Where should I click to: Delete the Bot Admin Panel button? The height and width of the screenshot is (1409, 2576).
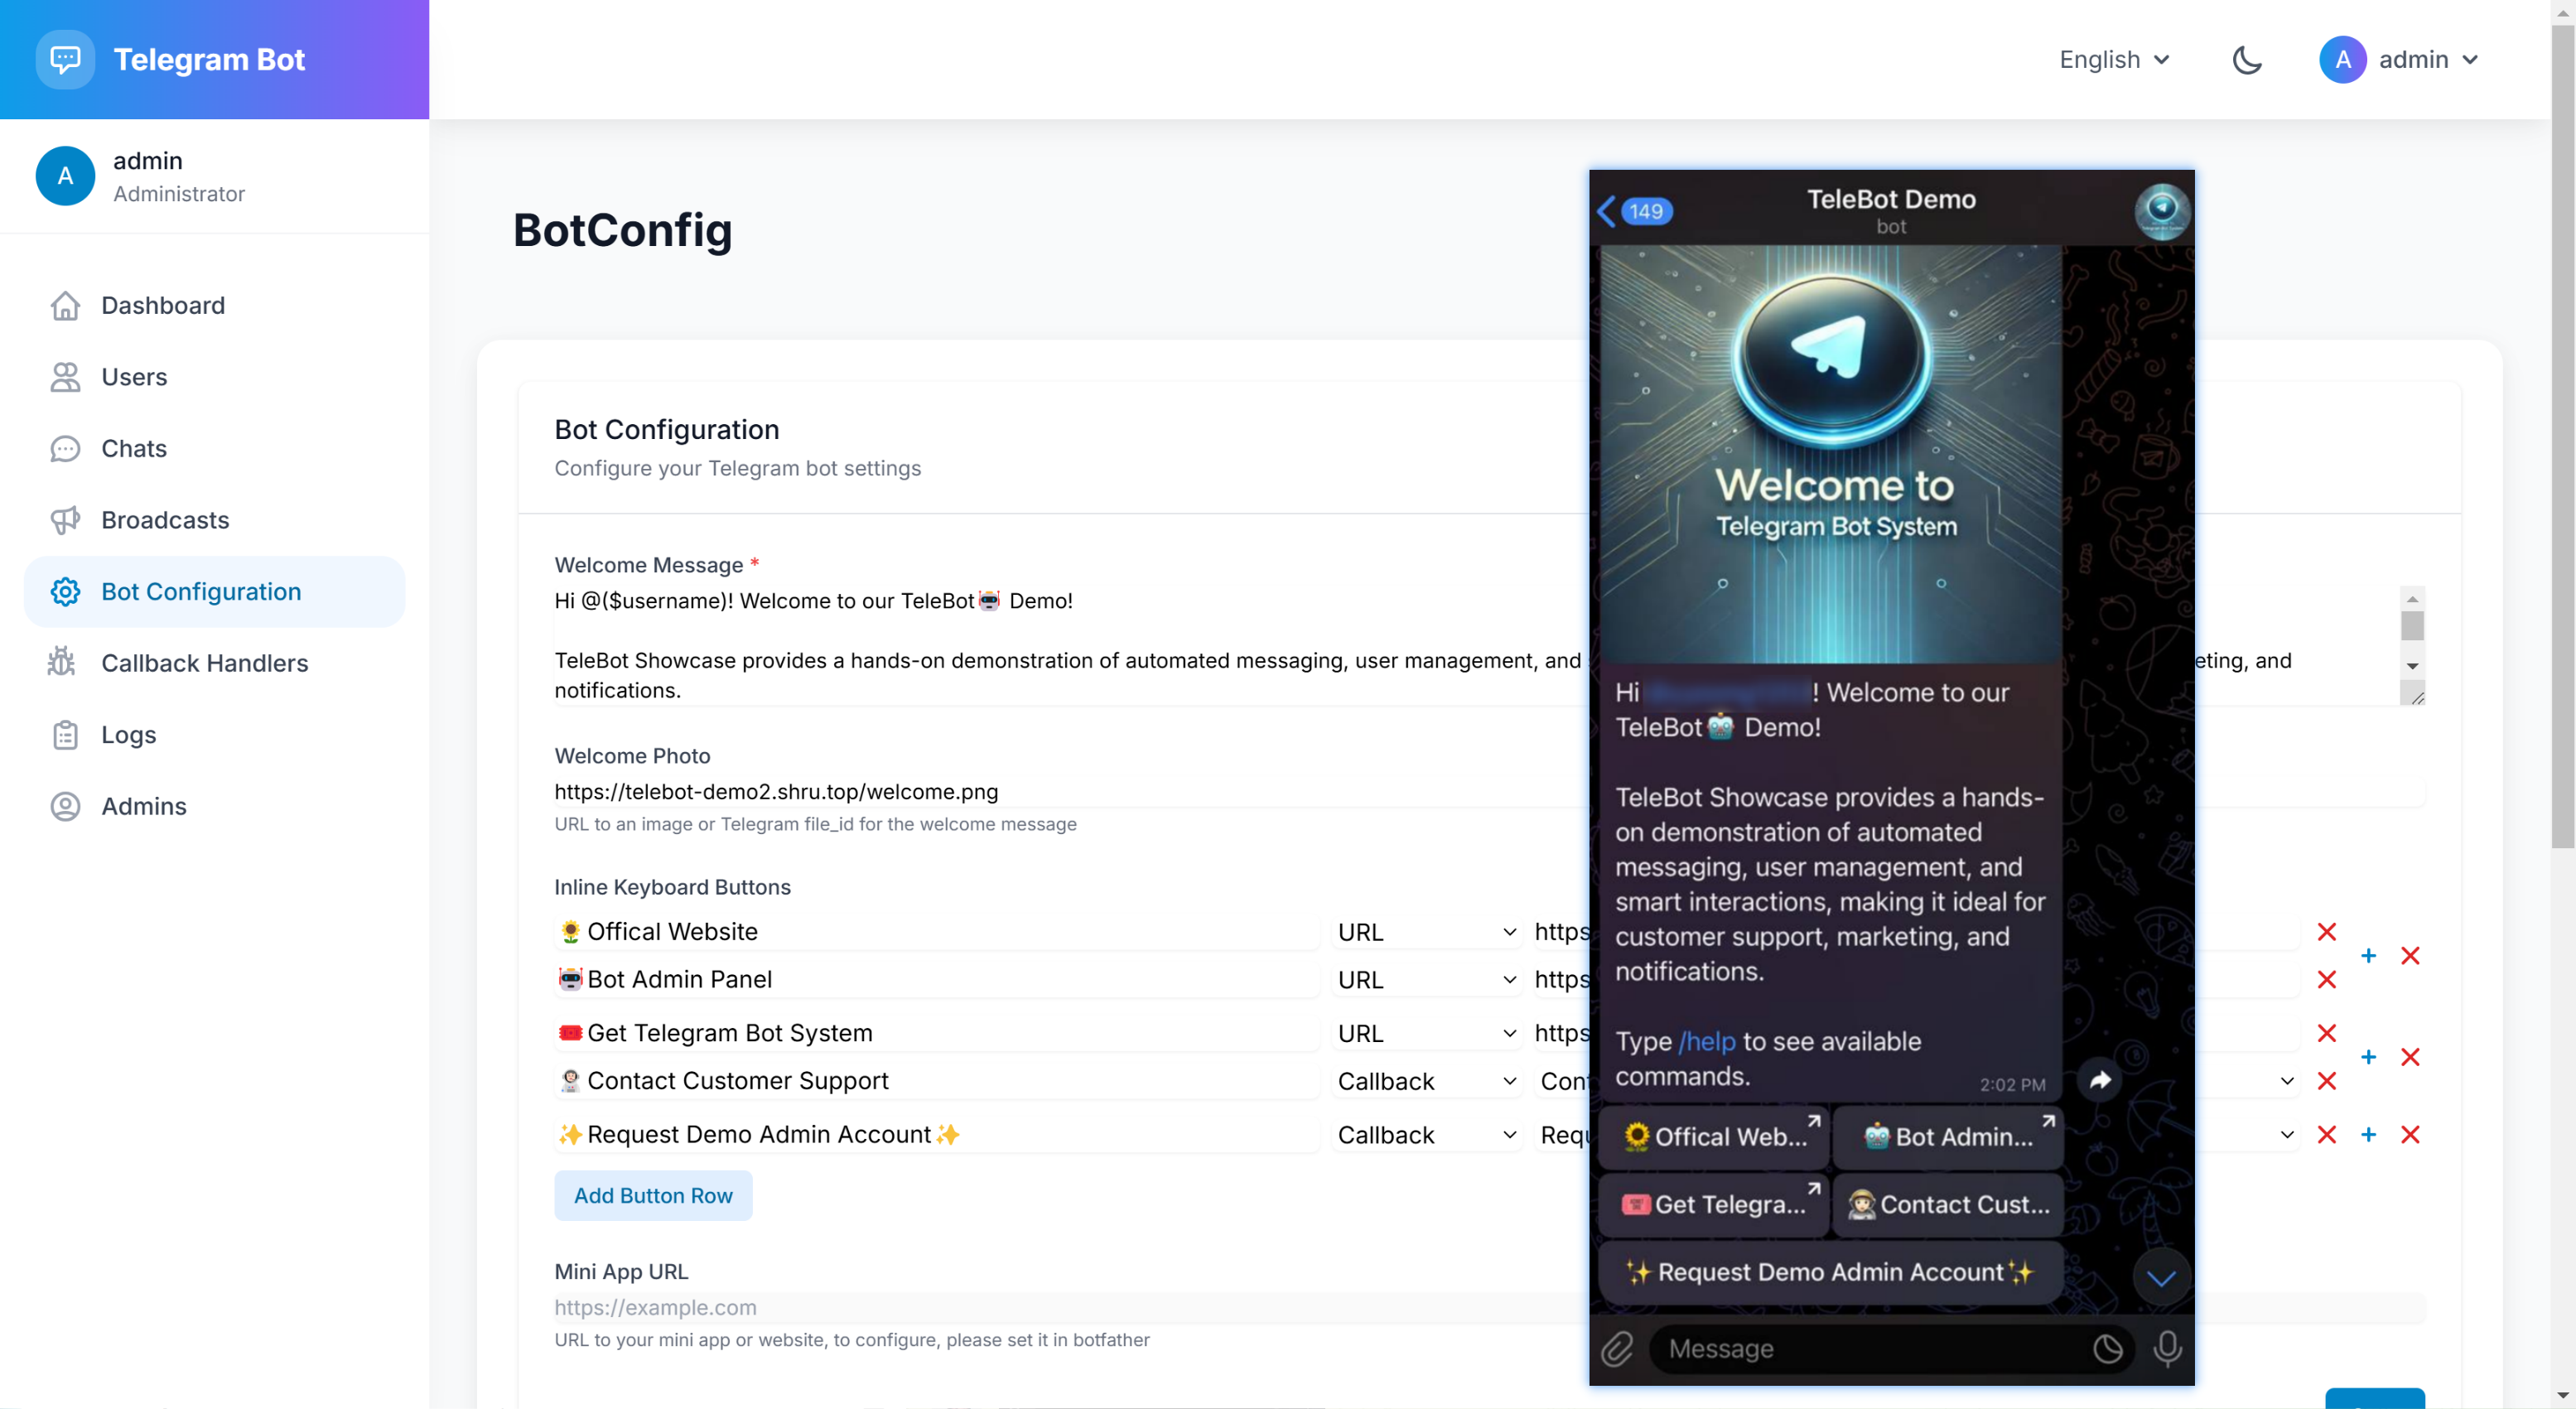(2326, 979)
